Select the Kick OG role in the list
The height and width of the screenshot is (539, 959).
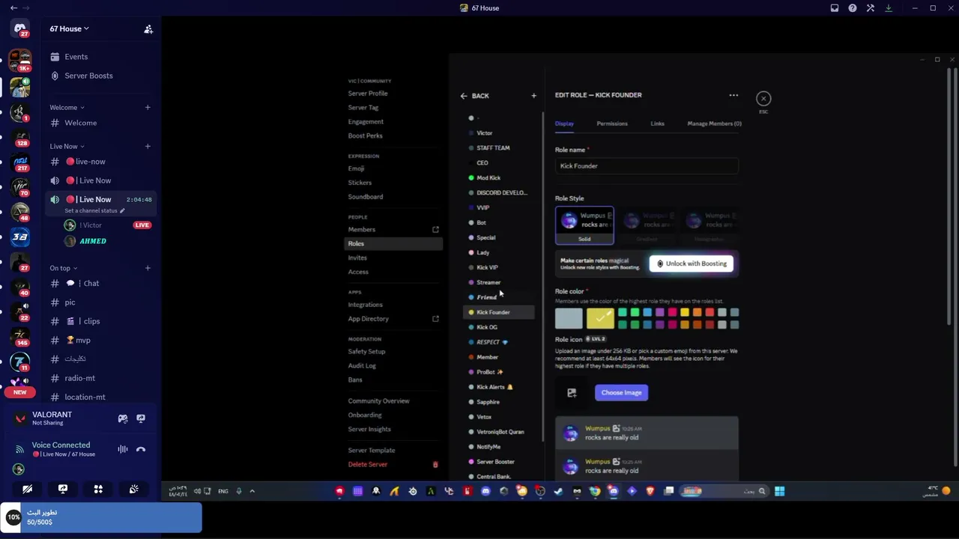(487, 327)
